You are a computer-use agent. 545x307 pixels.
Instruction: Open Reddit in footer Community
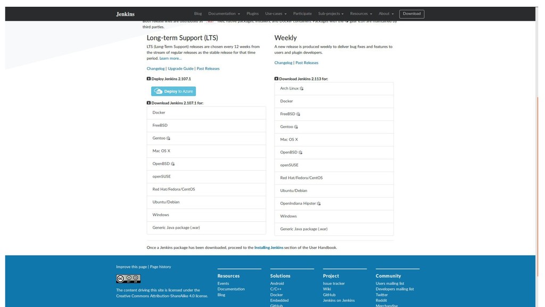[x=381, y=301]
